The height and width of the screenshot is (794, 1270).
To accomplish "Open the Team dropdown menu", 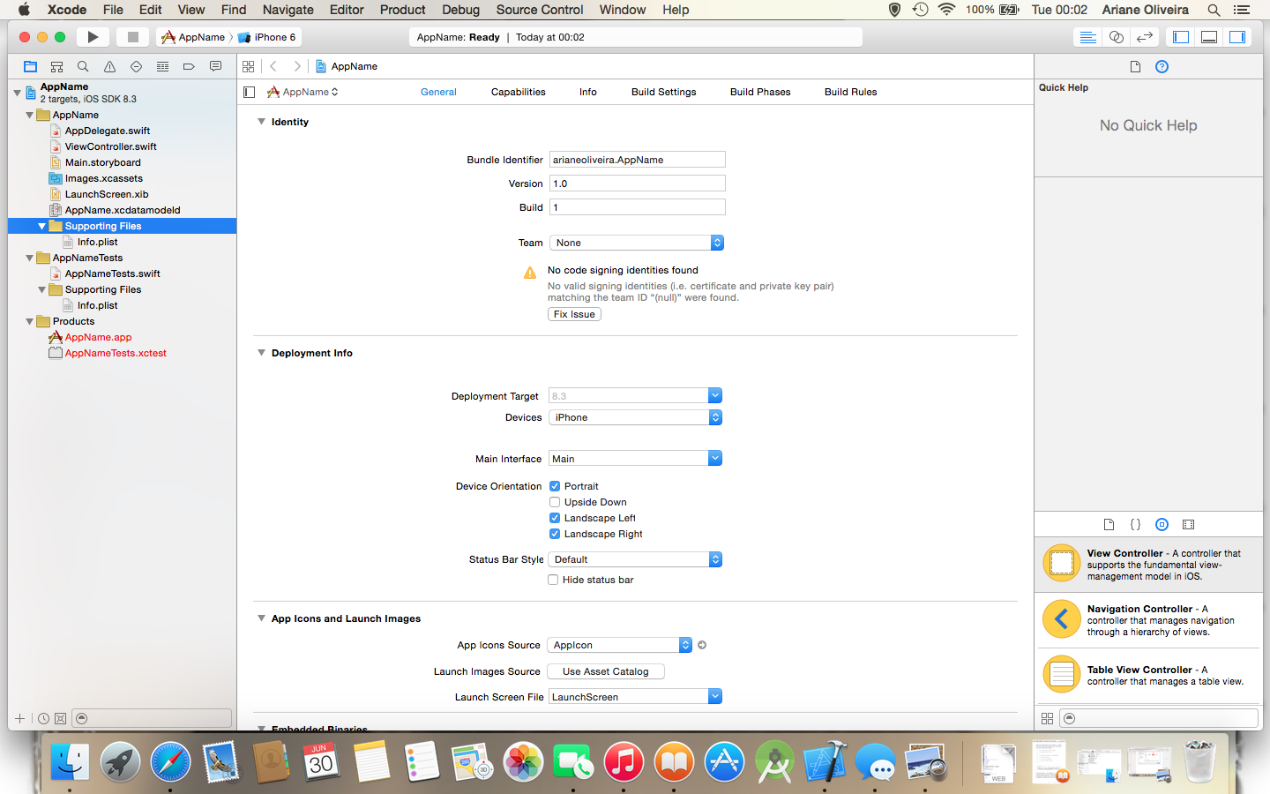I will [x=635, y=243].
